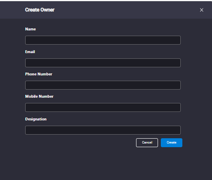212x180 pixels.
Task: Click the "Phone Number" label text
Action: 39,74
